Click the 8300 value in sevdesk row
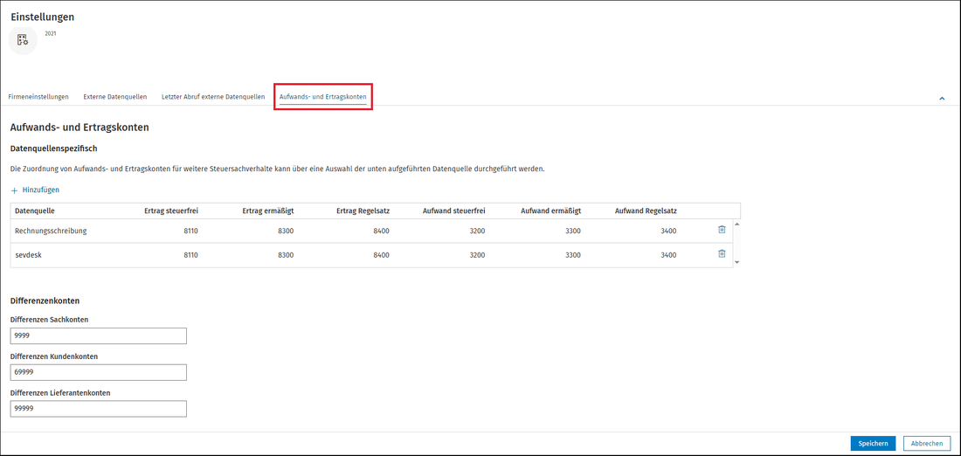 point(287,254)
